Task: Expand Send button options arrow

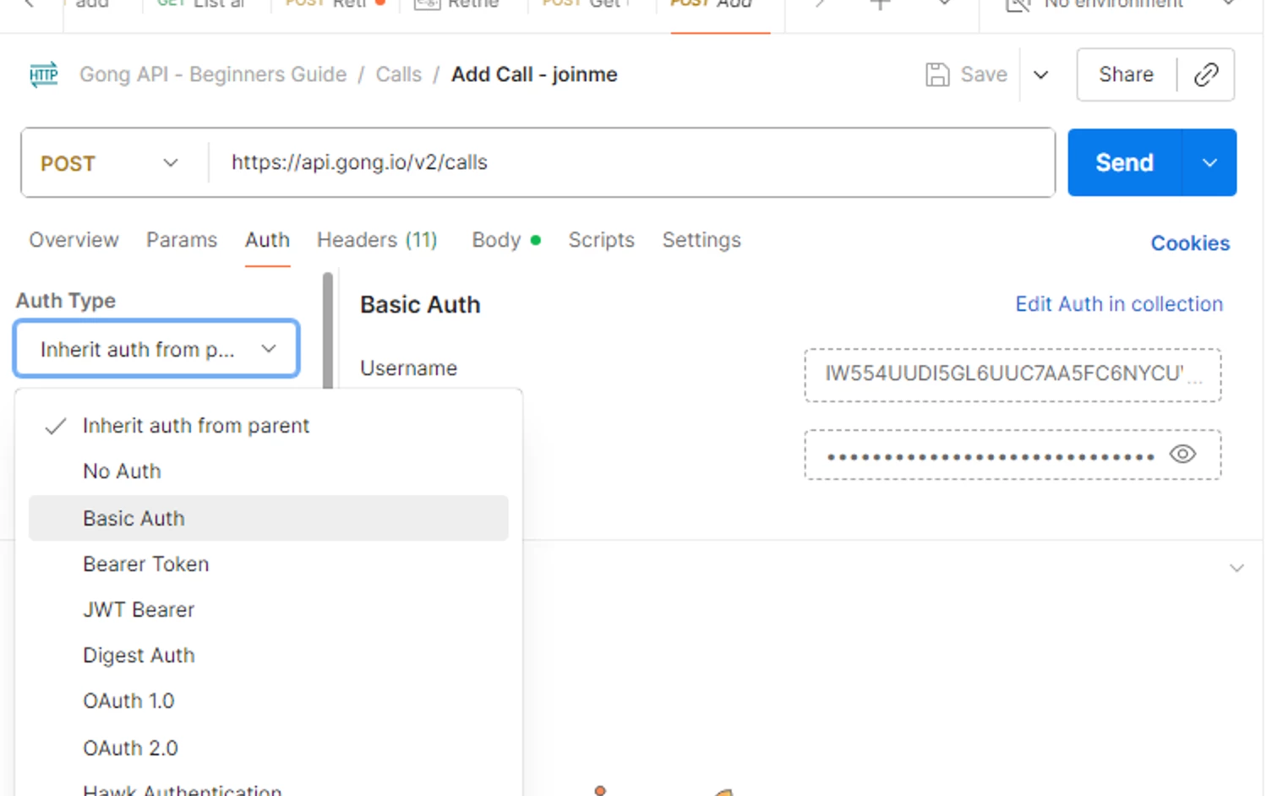Action: pos(1209,162)
